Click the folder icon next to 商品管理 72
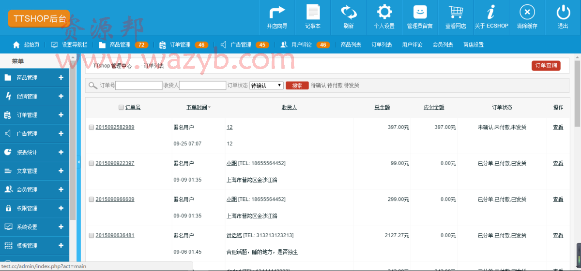The width and height of the screenshot is (581, 271). [102, 45]
